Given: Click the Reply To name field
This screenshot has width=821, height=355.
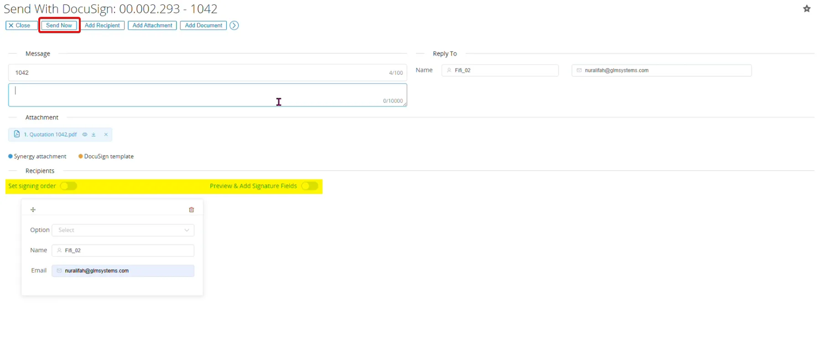Looking at the screenshot, I should (500, 70).
